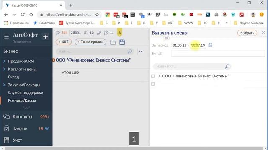Click the phone calls icon
The height and width of the screenshot is (150, 268).
click(x=99, y=33)
